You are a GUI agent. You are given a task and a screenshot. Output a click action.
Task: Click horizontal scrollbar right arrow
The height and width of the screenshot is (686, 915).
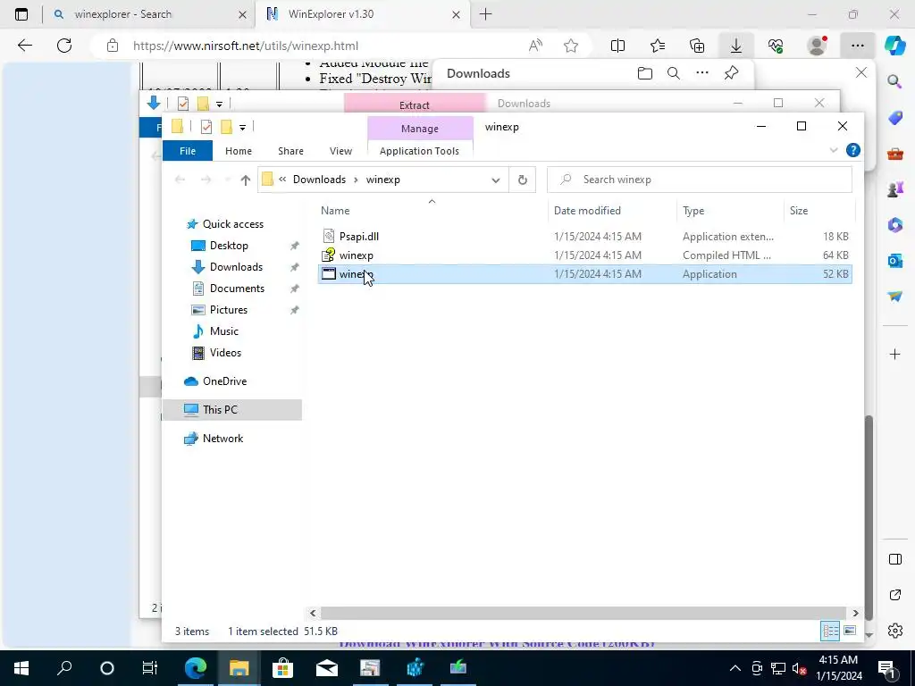click(x=855, y=613)
